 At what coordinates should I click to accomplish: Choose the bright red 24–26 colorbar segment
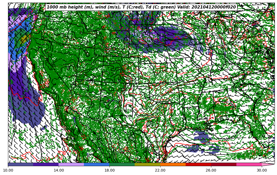coord(198,164)
